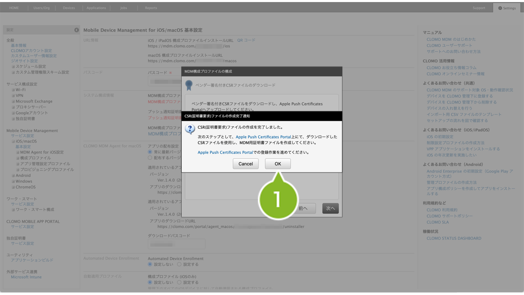This screenshot has height=295, width=524.
Task: Expand the VPN tree item
Action: click(x=13, y=96)
